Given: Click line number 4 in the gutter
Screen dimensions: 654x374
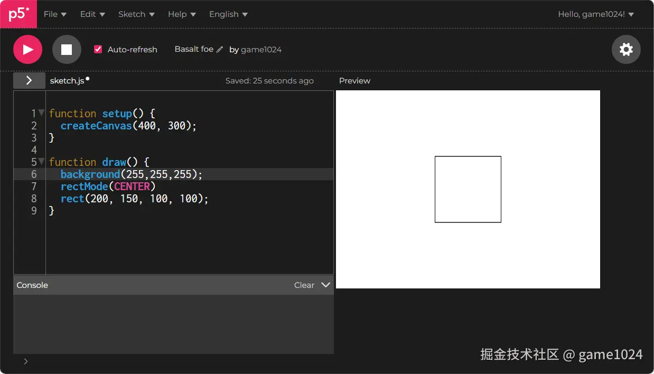Looking at the screenshot, I should point(34,150).
